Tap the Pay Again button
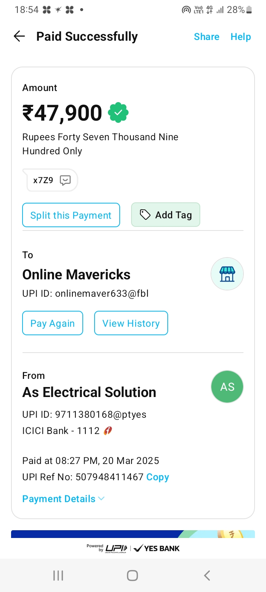266x592 pixels. (x=52, y=323)
